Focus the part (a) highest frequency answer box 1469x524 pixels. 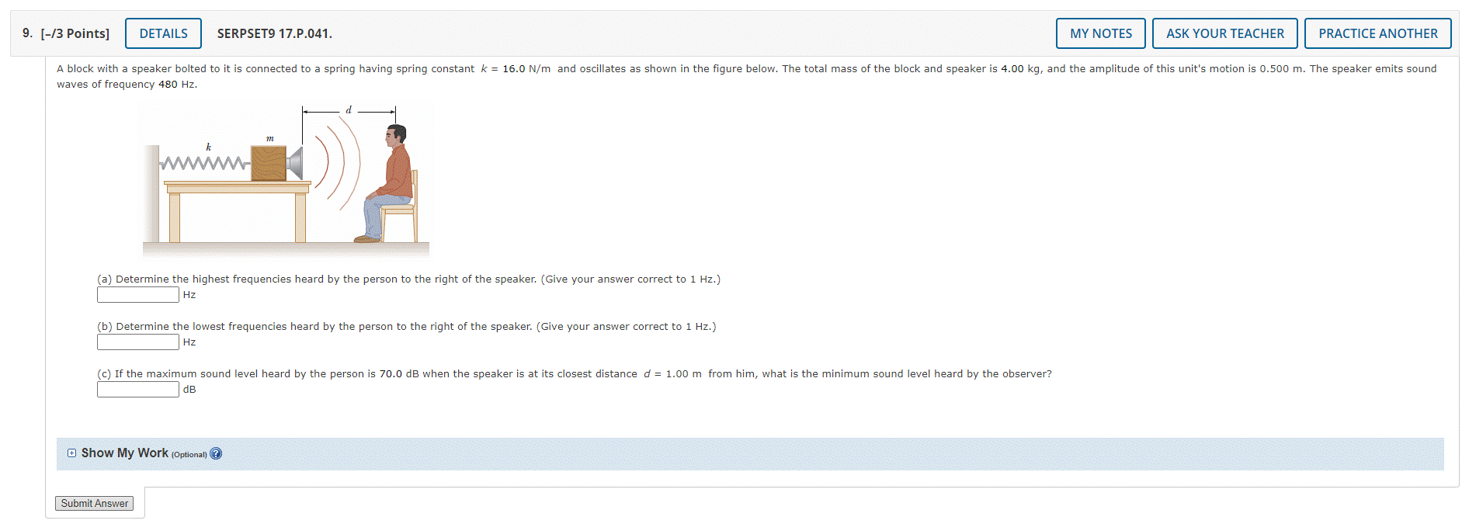click(138, 295)
